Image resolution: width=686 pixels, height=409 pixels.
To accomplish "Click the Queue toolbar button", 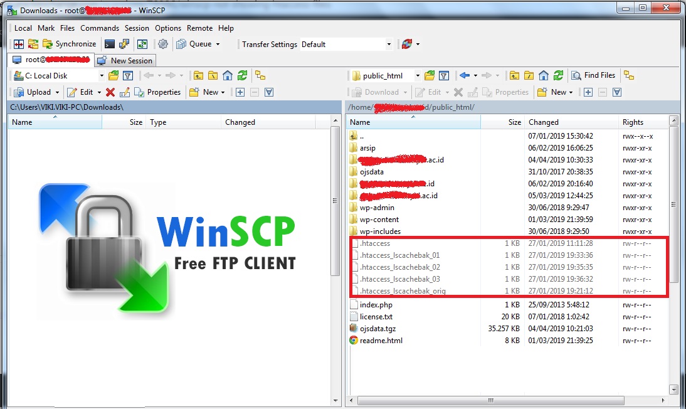I will 194,44.
